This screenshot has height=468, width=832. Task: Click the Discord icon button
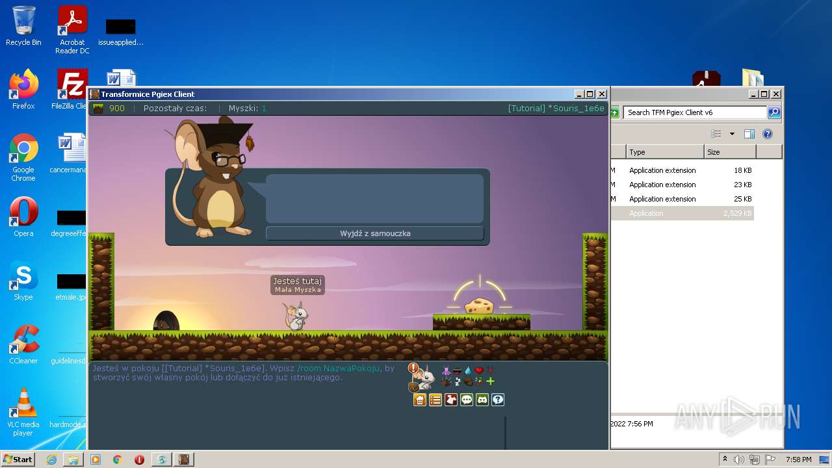coord(482,400)
